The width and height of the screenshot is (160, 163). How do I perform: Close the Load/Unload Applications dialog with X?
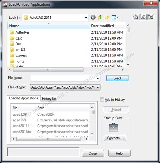(x=151, y=3)
